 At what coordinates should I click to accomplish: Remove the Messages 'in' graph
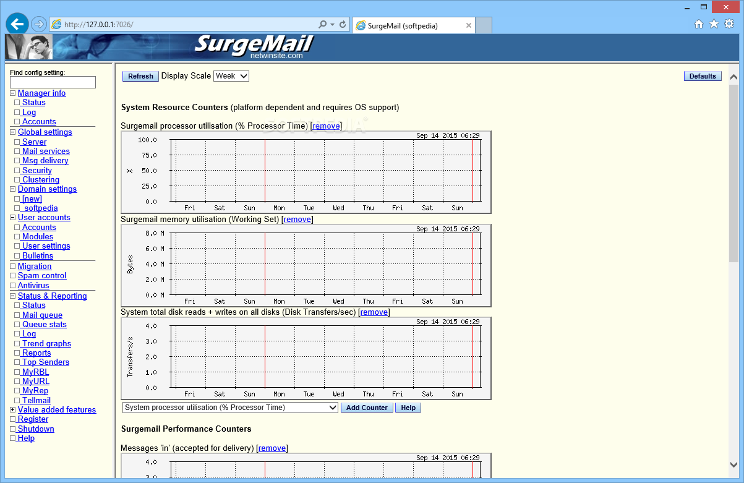point(272,448)
